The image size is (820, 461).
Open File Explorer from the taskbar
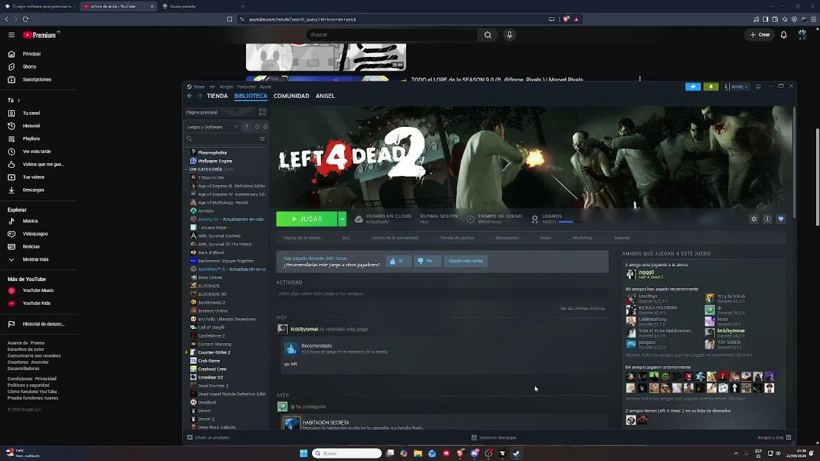coord(418,453)
